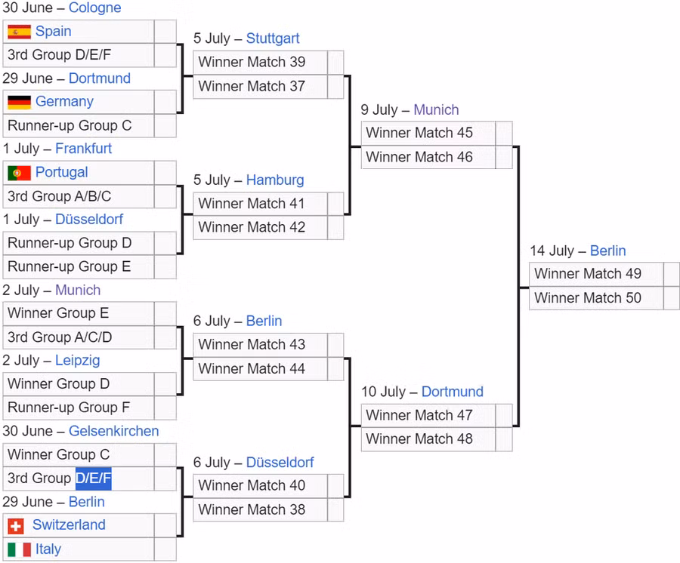Image resolution: width=680 pixels, height=563 pixels.
Task: Open the Hamburg venue link
Action: [275, 180]
